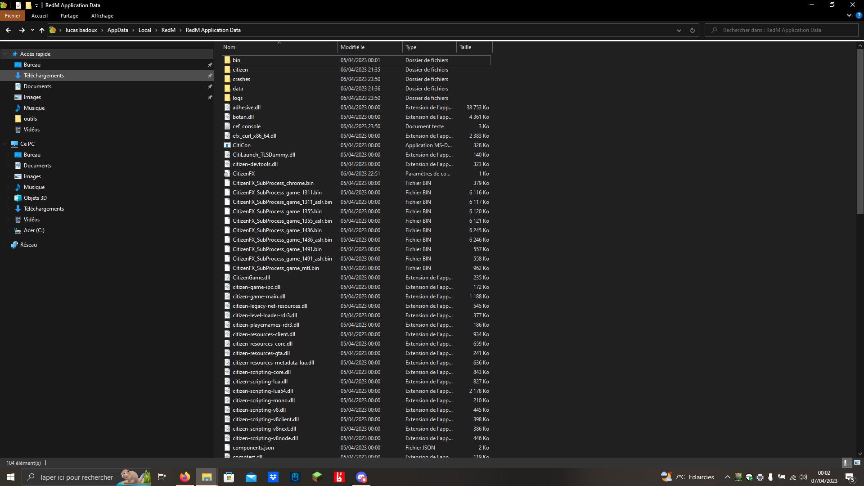This screenshot has width=864, height=486.
Task: Go forward in folder history
Action: click(x=22, y=30)
